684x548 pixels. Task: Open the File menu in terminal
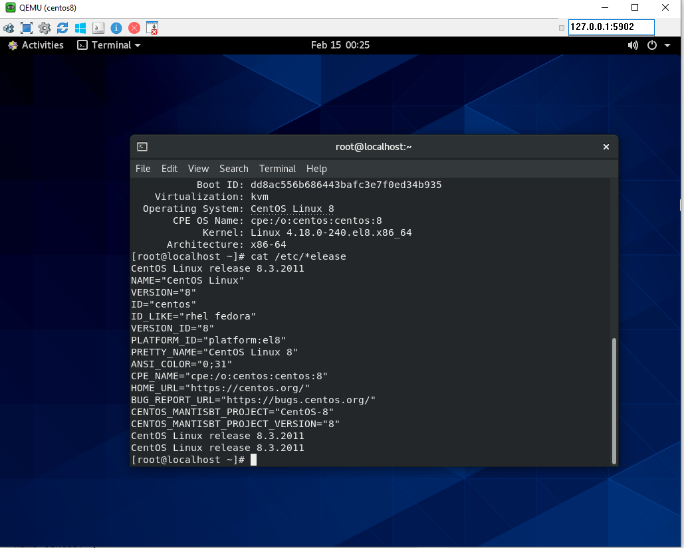(143, 169)
